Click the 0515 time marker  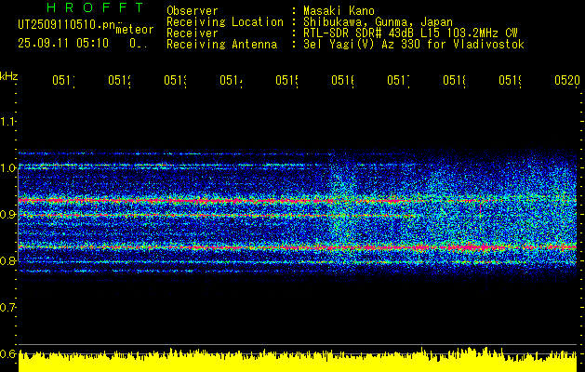pyautogui.click(x=286, y=81)
